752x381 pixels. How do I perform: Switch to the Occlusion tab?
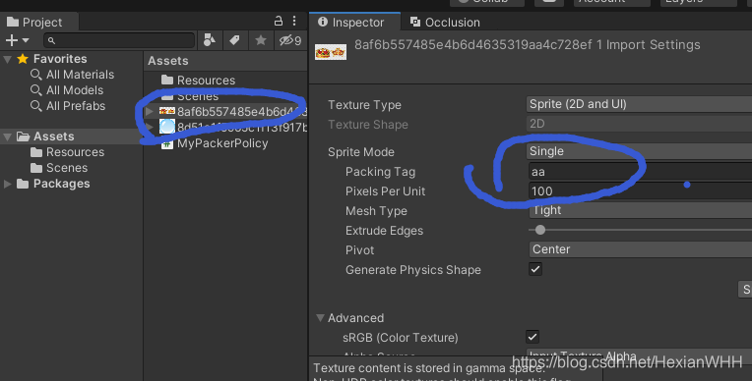[x=445, y=22]
